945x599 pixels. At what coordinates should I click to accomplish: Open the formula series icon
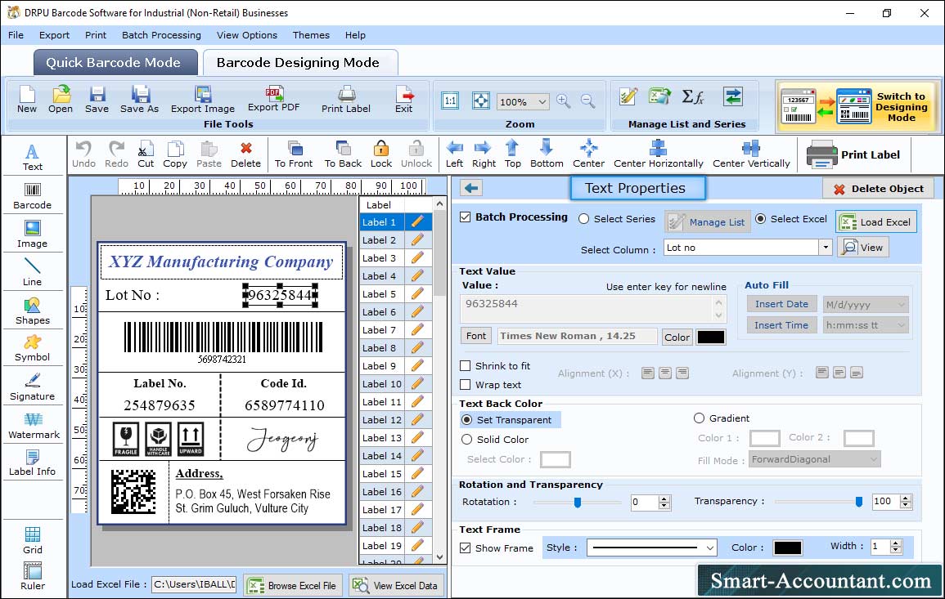click(x=692, y=97)
